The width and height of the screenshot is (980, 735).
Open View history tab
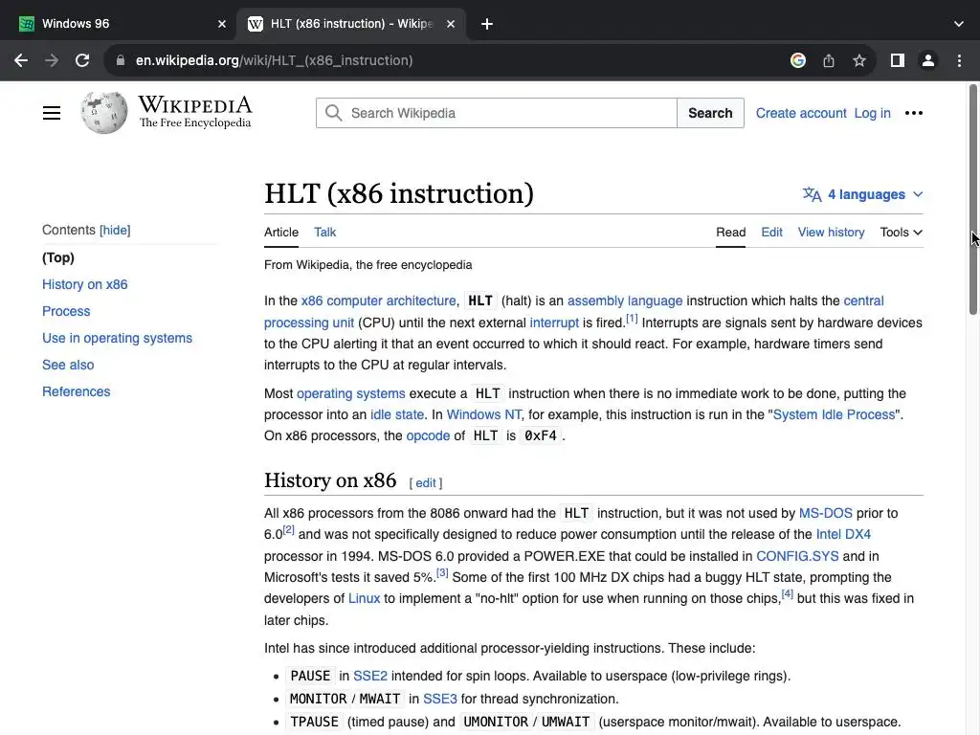(x=832, y=232)
